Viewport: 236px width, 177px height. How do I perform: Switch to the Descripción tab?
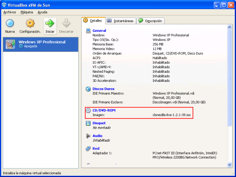tap(151, 21)
